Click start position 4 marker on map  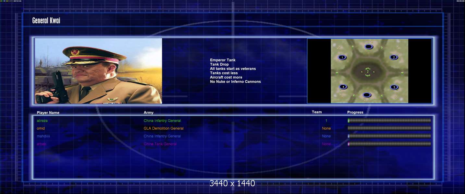point(343,87)
